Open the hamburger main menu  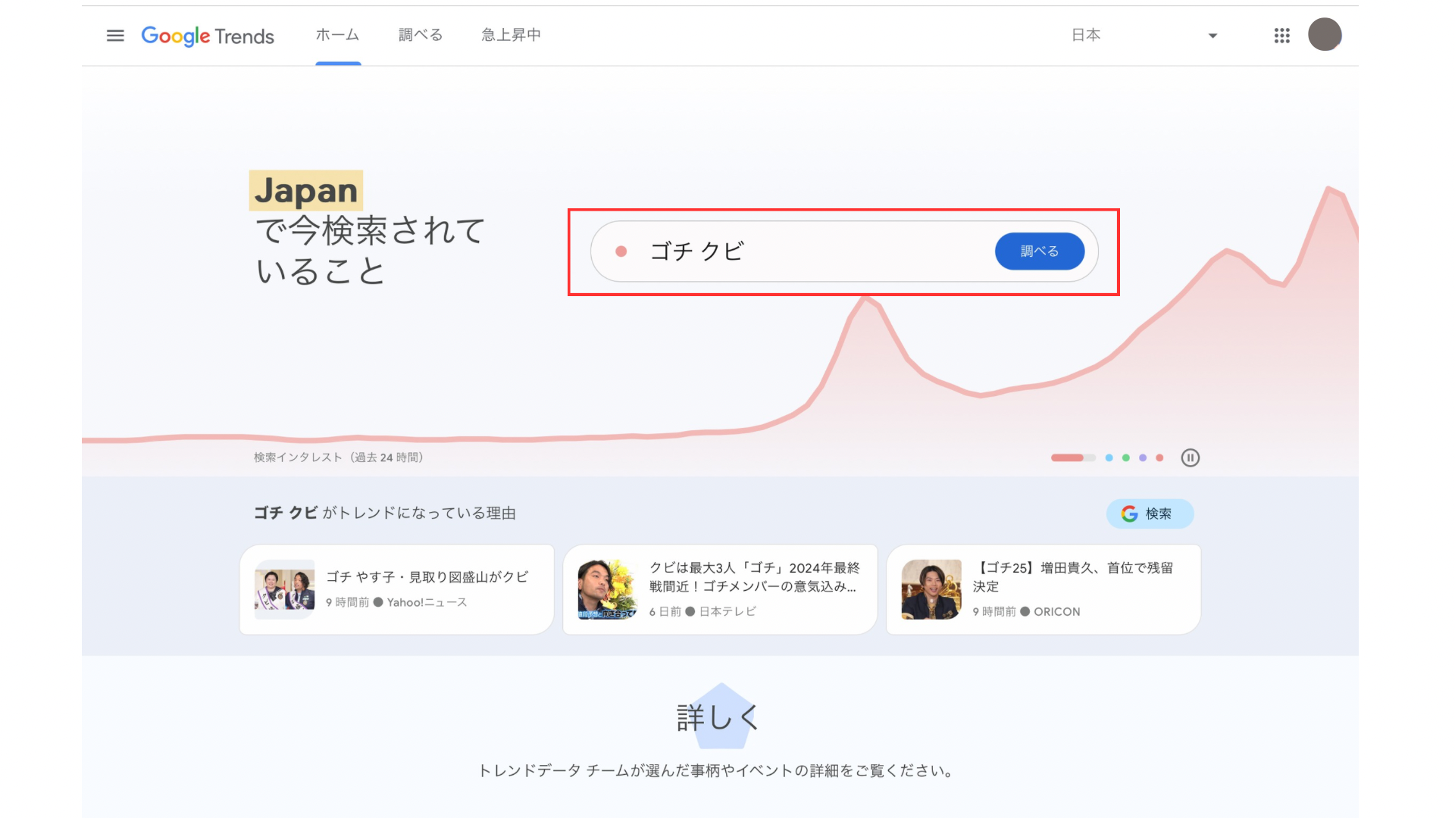[x=115, y=36]
